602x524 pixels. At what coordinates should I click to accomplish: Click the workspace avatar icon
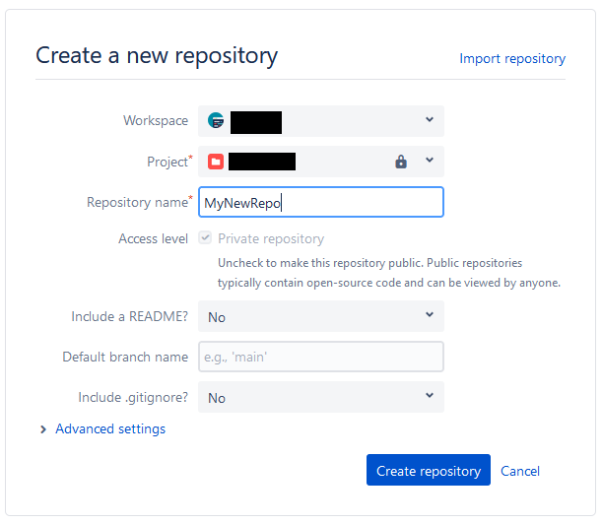point(216,121)
